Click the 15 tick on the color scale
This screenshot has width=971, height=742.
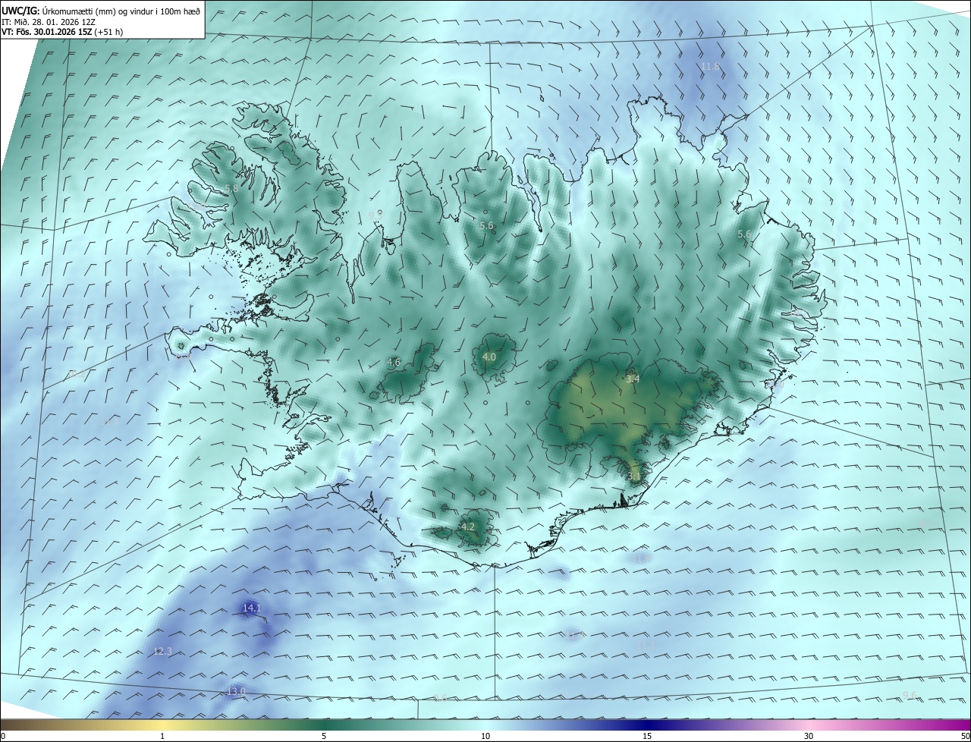(x=647, y=736)
